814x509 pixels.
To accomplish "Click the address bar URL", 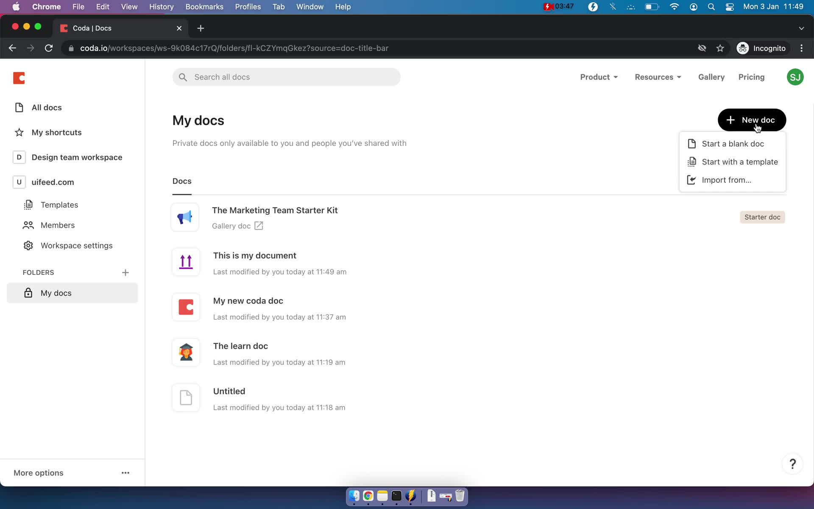I will 234,48.
